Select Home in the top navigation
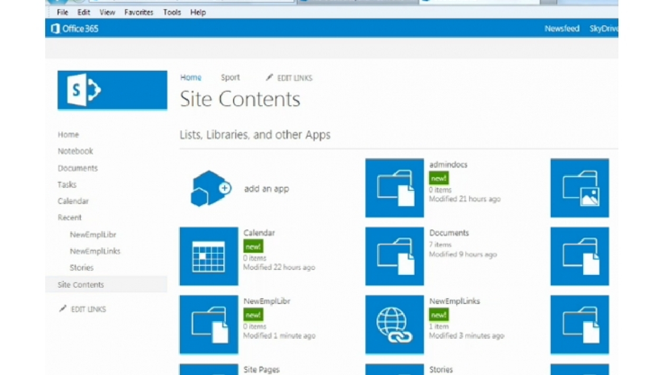This screenshot has height=375, width=666. (x=190, y=77)
